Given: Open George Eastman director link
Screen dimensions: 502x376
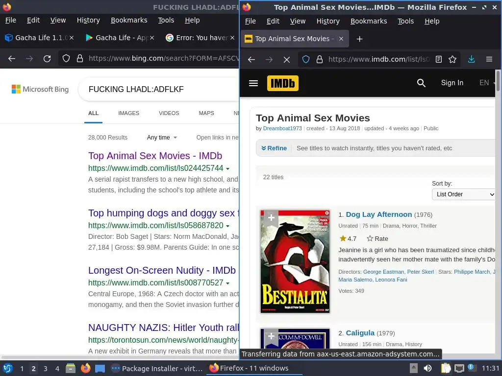Looking at the screenshot, I should point(383,272).
